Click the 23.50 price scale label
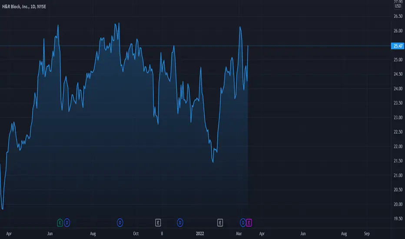The width and height of the screenshot is (405, 239). pos(398,103)
